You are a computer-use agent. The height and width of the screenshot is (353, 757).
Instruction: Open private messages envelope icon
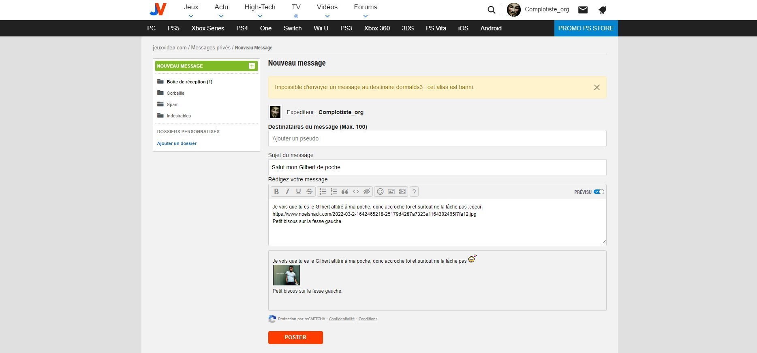pos(583,10)
